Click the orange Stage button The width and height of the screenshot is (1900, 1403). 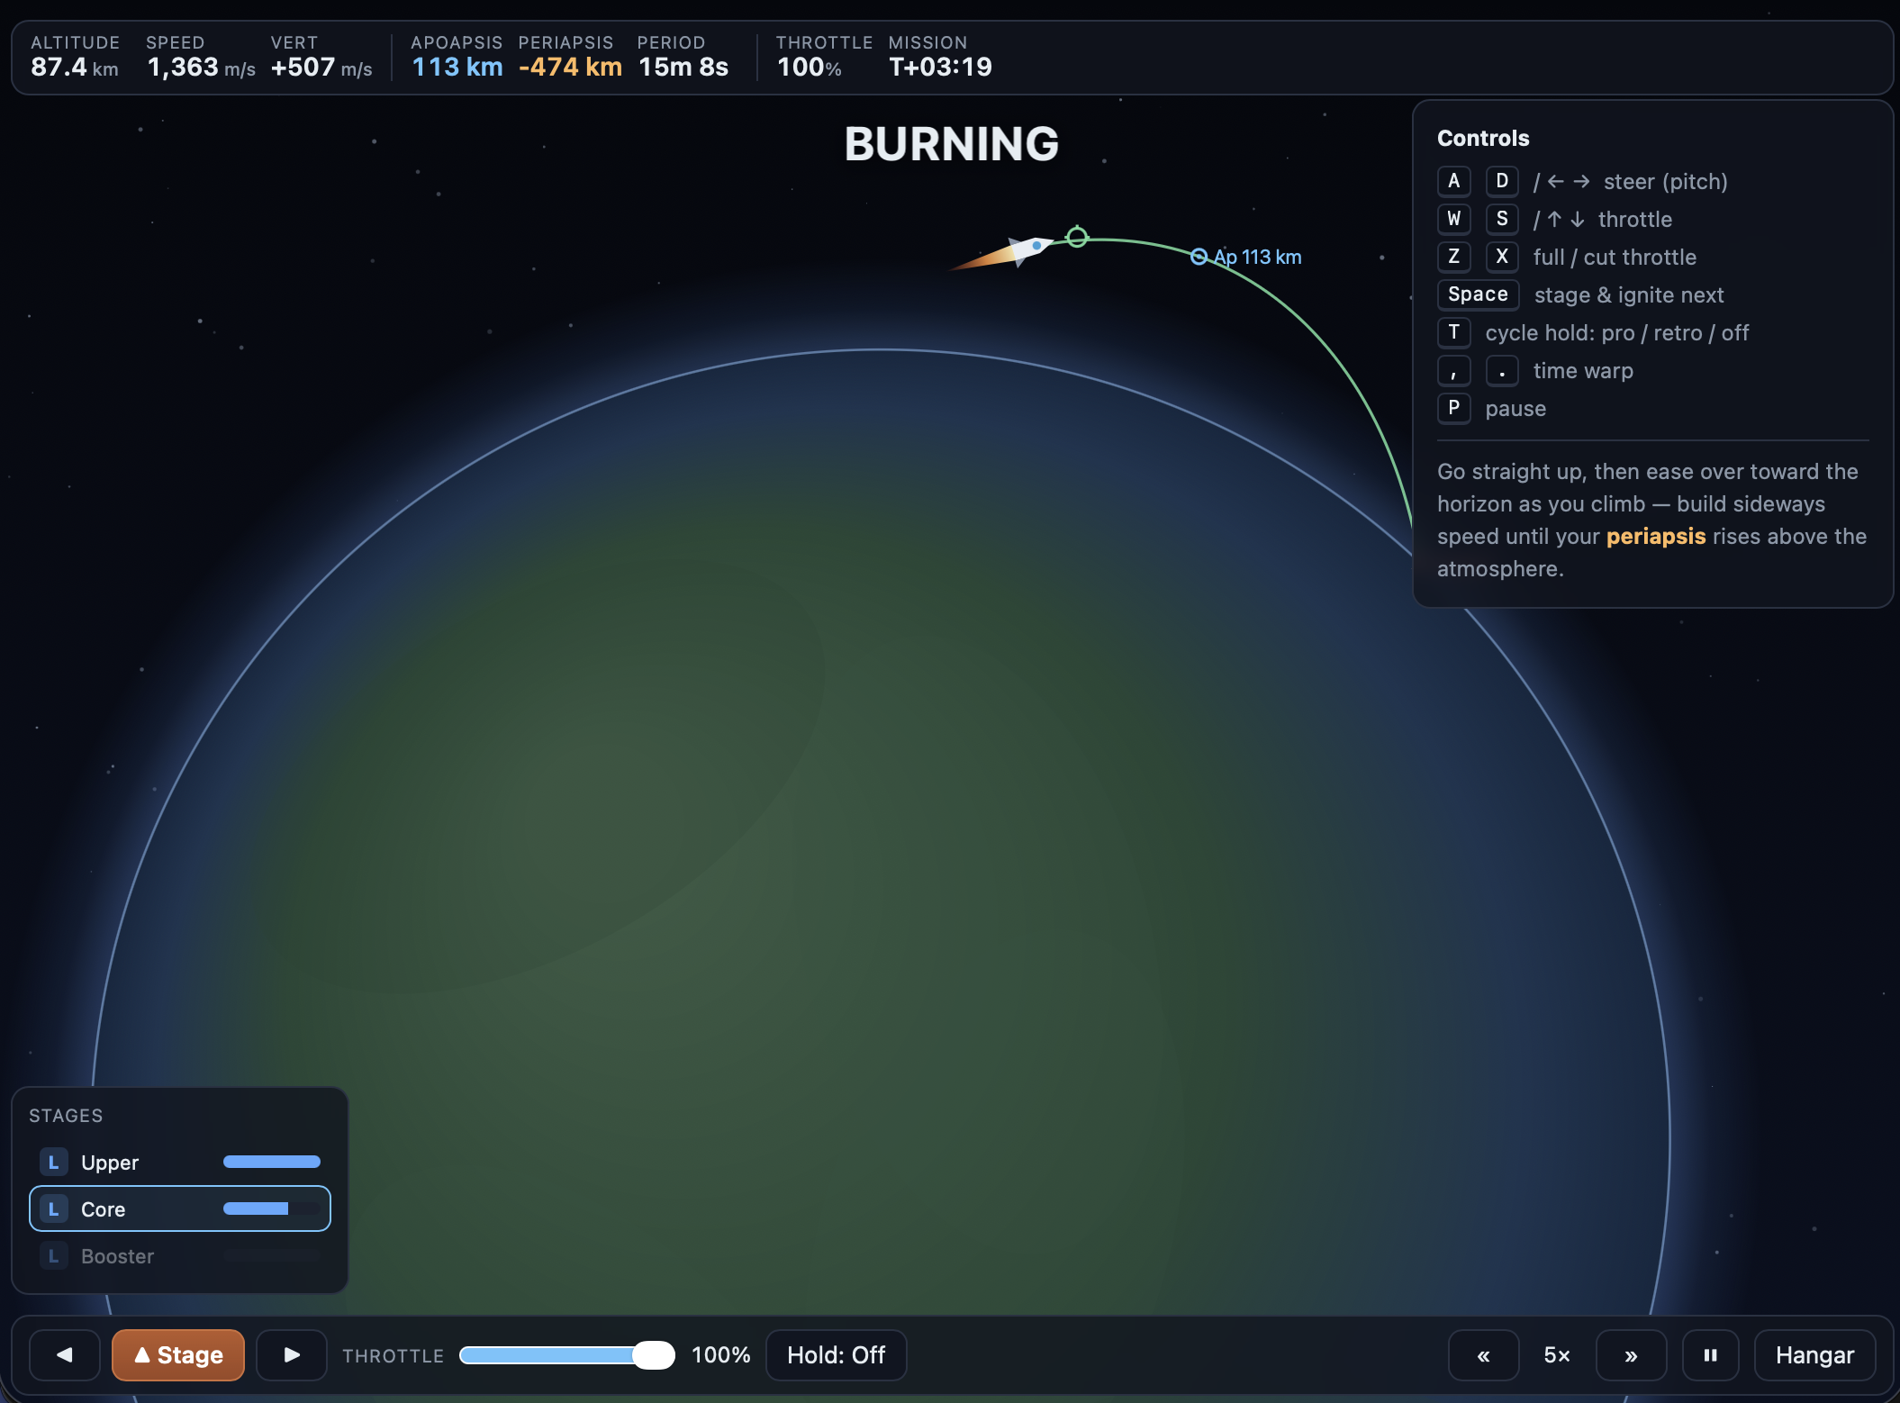178,1354
